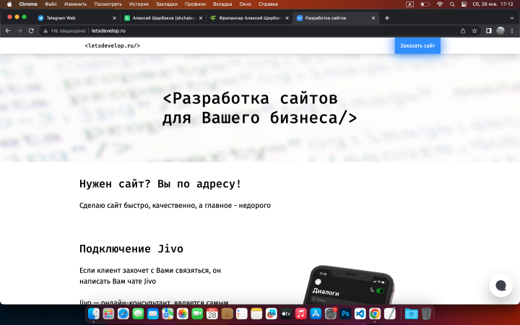Open the Chrome application menu
The image size is (520, 325).
(28, 4)
